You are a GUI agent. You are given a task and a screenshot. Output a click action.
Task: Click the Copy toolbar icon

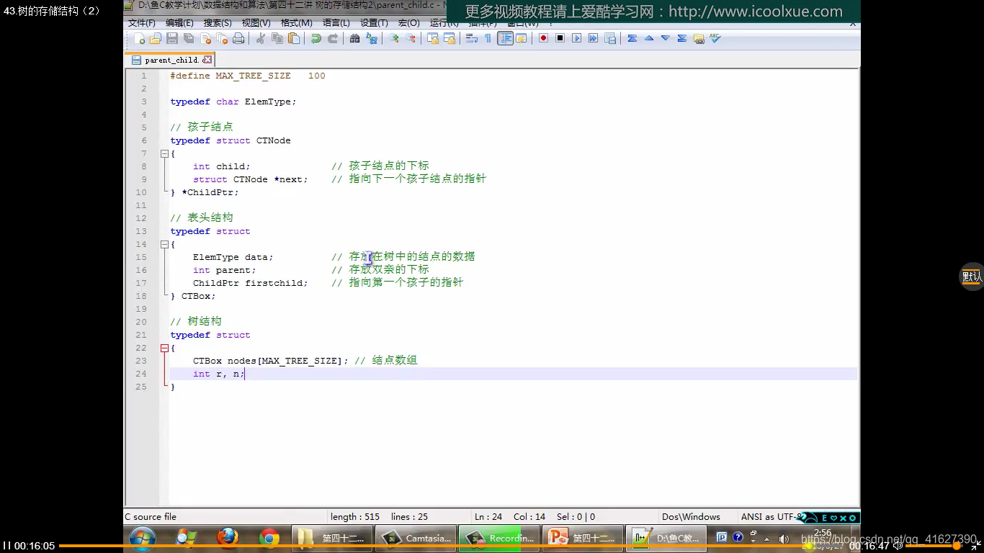coord(277,39)
